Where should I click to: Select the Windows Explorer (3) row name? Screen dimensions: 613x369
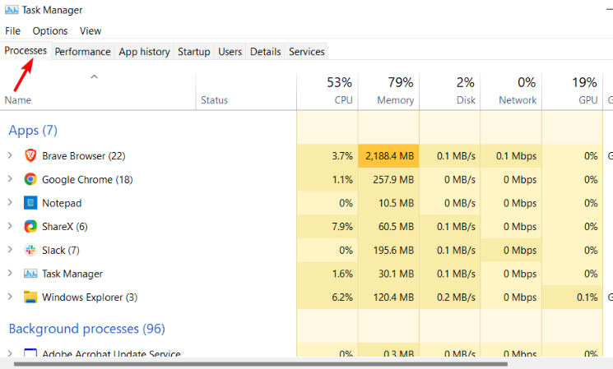(90, 298)
